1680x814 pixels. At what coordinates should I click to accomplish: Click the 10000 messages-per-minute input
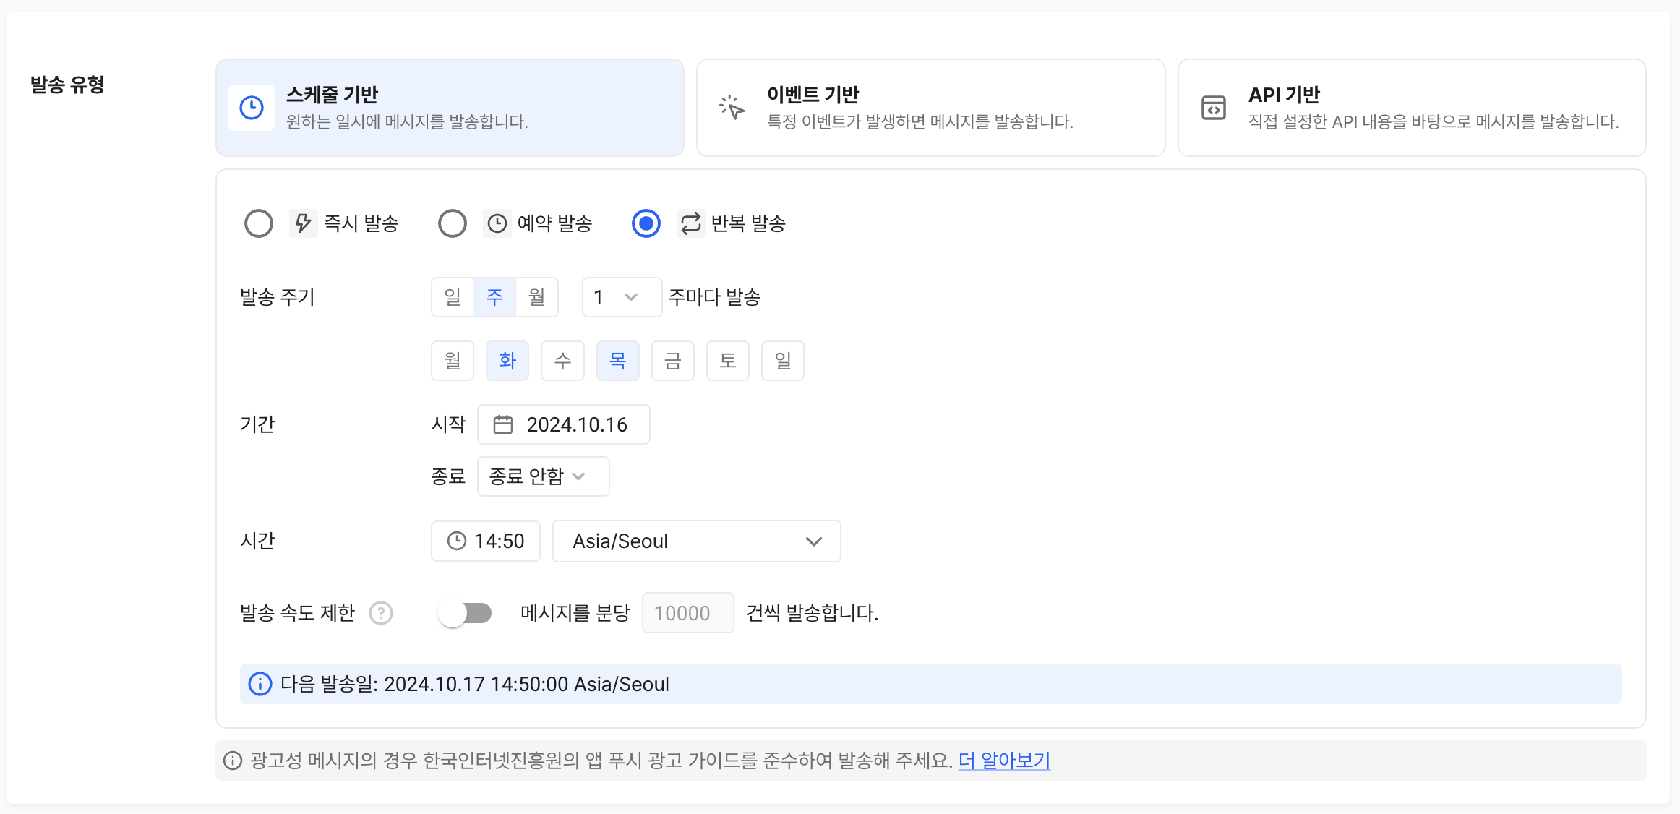coord(688,613)
